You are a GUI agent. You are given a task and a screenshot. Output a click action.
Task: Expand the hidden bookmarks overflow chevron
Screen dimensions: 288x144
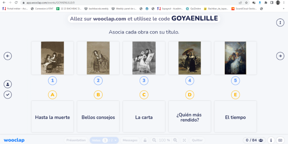click(x=283, y=8)
